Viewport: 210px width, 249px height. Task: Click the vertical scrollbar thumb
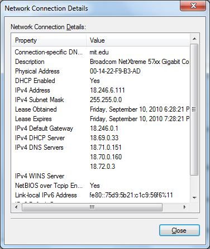pos(194,109)
